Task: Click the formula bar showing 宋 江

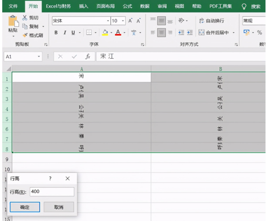Action: (x=181, y=56)
